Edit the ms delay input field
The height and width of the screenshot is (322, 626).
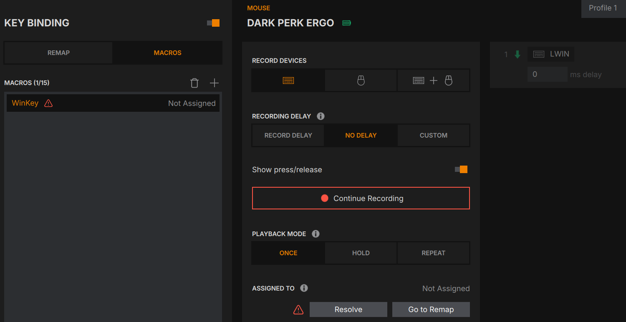point(548,74)
